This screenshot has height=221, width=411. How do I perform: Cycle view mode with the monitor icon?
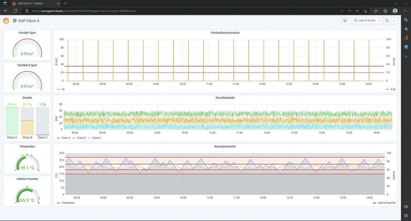(x=345, y=21)
